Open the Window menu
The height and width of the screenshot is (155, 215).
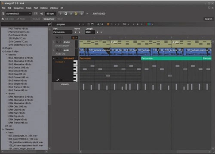(54, 8)
